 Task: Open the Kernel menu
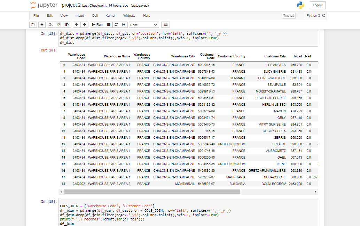110,16
